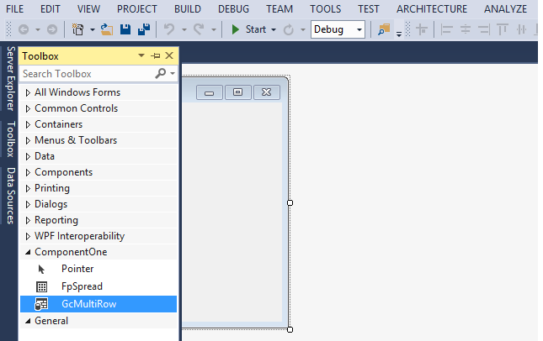543x341 pixels.
Task: Click the Align Rights layout icon
Action: (x=484, y=29)
